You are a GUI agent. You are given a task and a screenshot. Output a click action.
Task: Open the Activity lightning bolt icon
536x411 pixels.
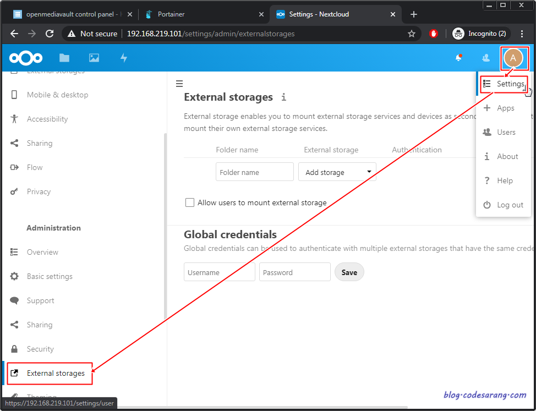[x=124, y=58]
